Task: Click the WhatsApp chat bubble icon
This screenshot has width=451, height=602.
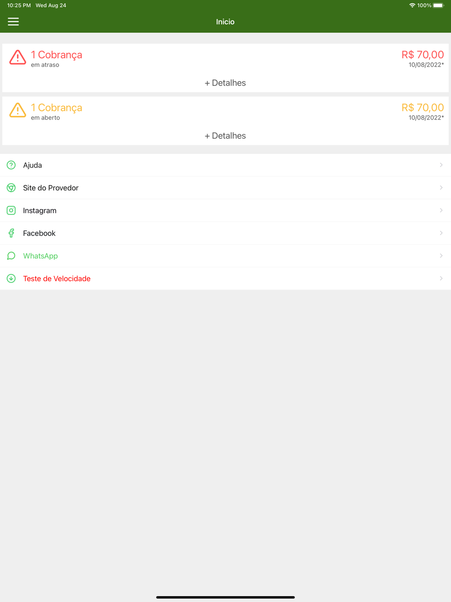Action: [11, 256]
